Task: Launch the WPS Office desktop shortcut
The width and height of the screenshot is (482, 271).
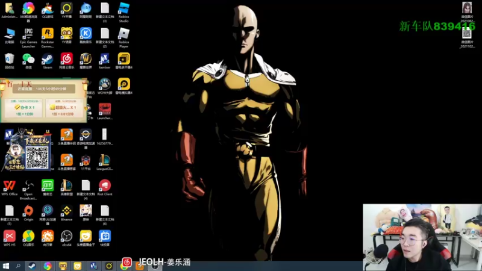Action: [x=9, y=187]
